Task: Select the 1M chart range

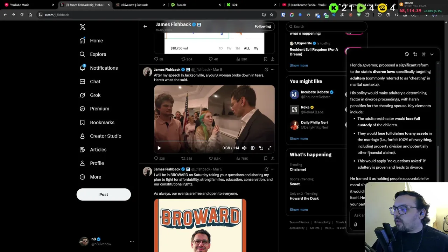Action: (x=238, y=48)
